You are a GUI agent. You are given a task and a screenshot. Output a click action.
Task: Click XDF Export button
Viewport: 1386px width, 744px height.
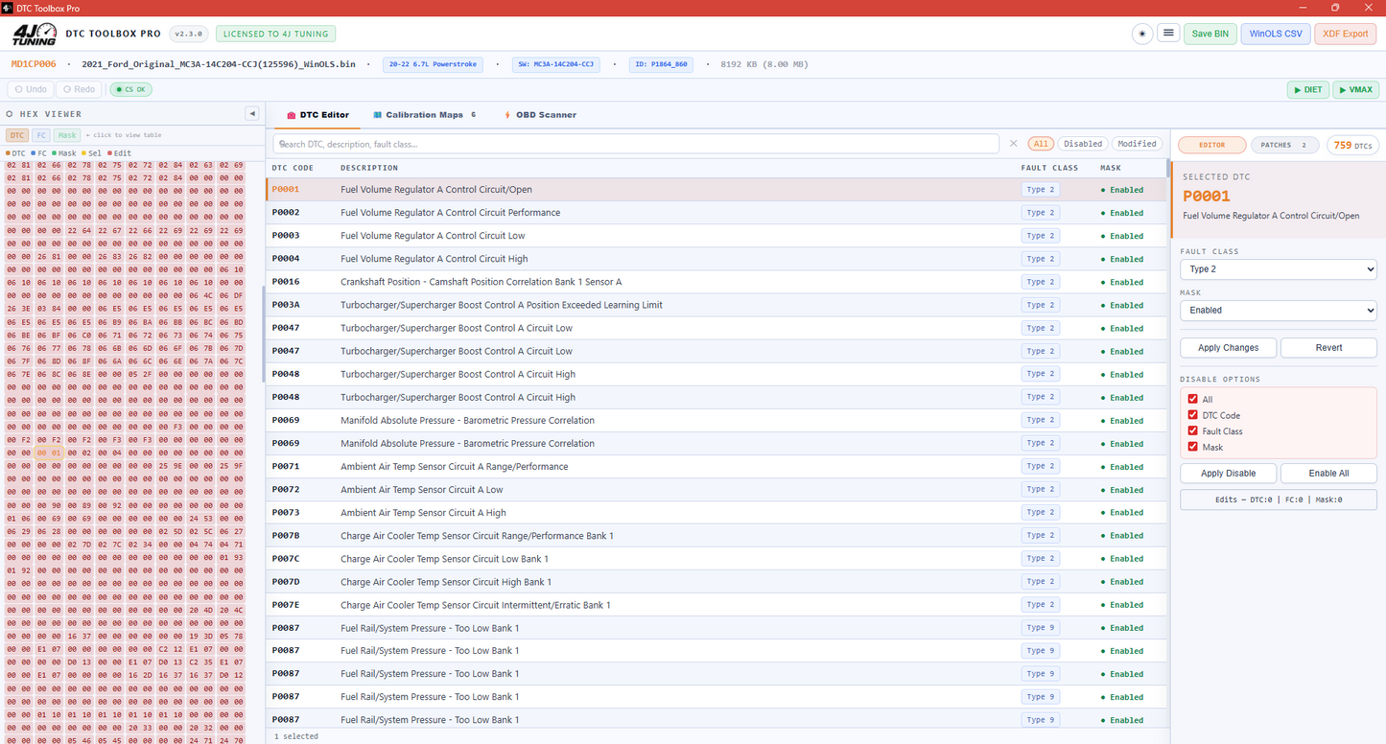click(1346, 34)
